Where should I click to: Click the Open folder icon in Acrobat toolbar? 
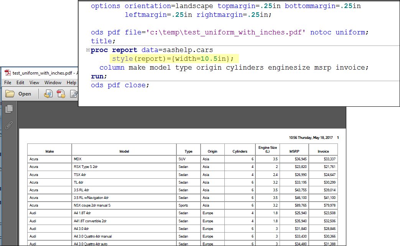pos(10,94)
